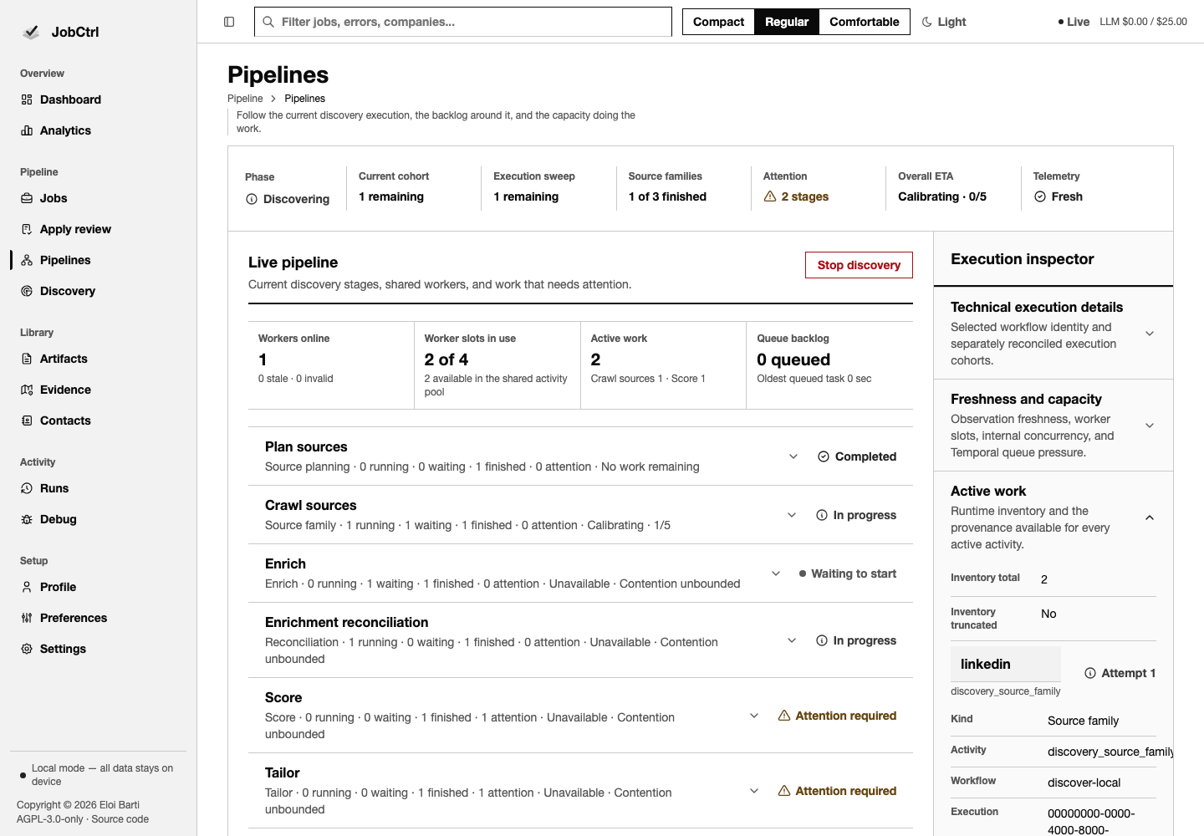Expand the Enrich stage chevron
The width and height of the screenshot is (1204, 836).
(x=776, y=573)
